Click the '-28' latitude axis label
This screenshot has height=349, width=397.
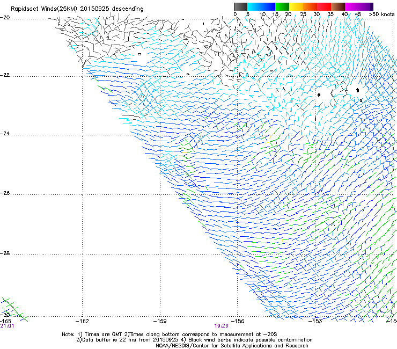(x=5, y=253)
